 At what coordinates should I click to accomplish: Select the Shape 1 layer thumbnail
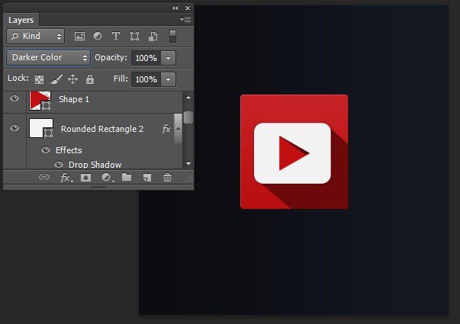coord(40,101)
